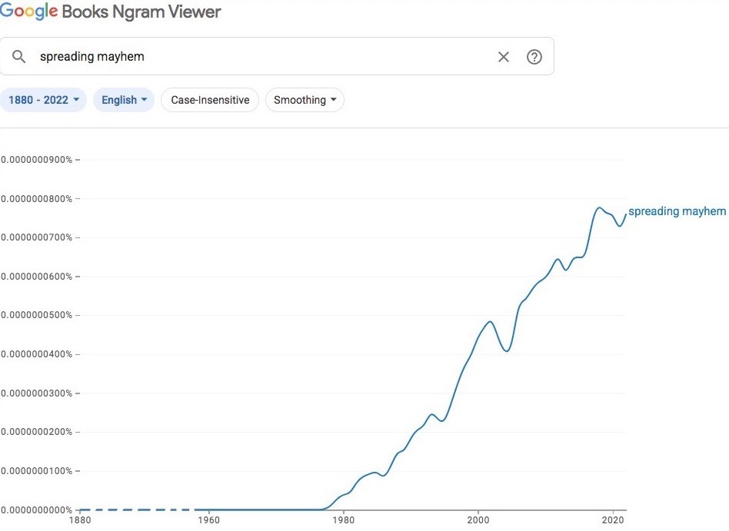Toggle the Case-Insensitive option
729x531 pixels.
(x=210, y=100)
